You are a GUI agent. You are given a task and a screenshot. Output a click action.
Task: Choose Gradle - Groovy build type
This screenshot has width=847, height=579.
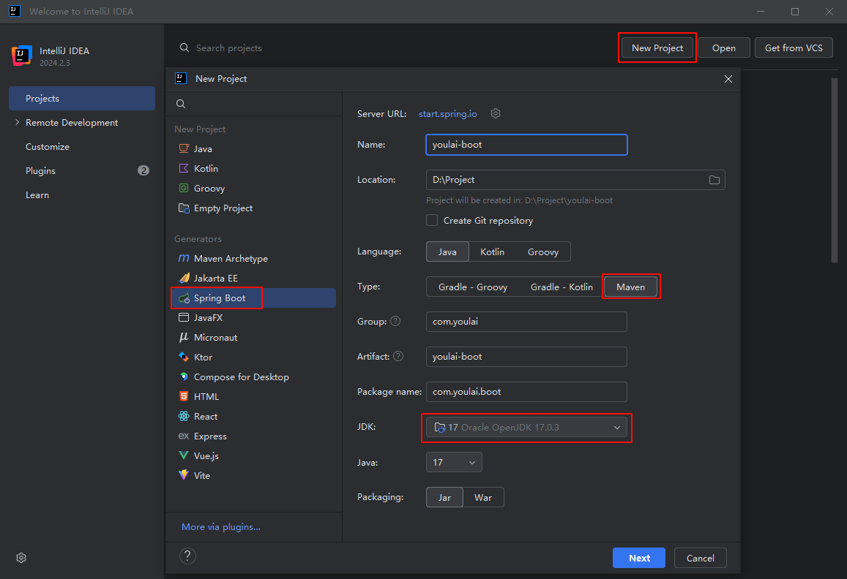tap(473, 287)
